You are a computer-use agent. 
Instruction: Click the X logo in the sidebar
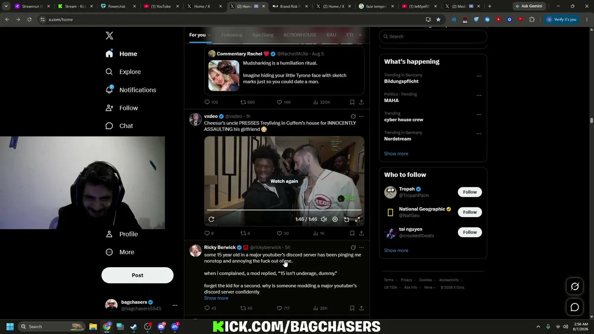[x=110, y=36]
